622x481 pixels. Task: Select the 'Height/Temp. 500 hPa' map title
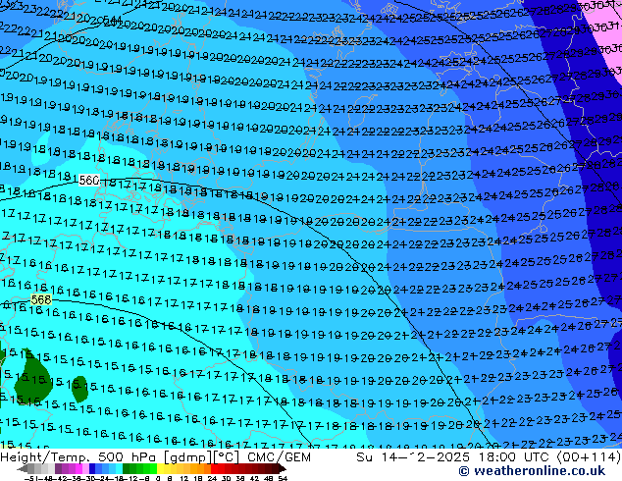click(78, 457)
